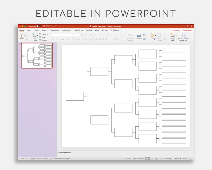The height and width of the screenshot is (170, 212).
Task: Click the Increase Font Size icon
Action: click(82, 35)
